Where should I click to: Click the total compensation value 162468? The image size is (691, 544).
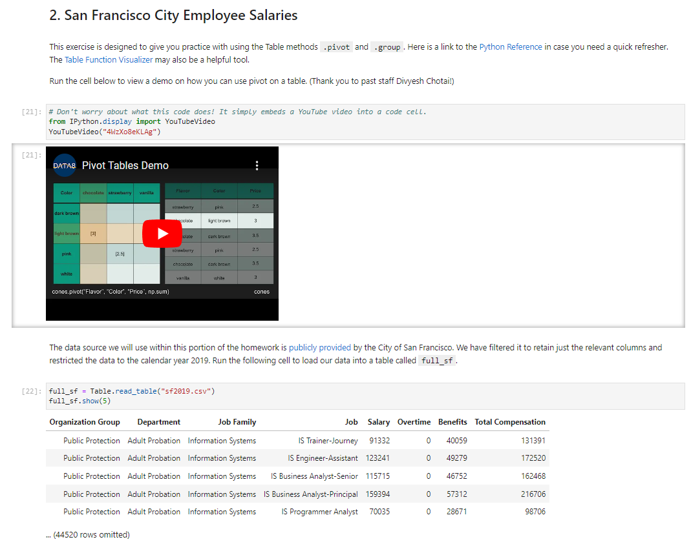[x=533, y=476]
